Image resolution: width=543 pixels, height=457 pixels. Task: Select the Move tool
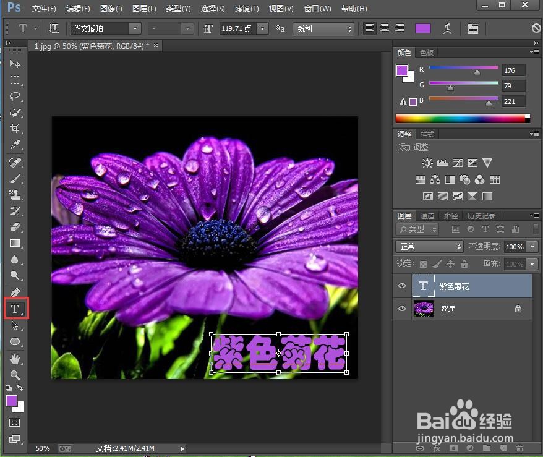(15, 64)
